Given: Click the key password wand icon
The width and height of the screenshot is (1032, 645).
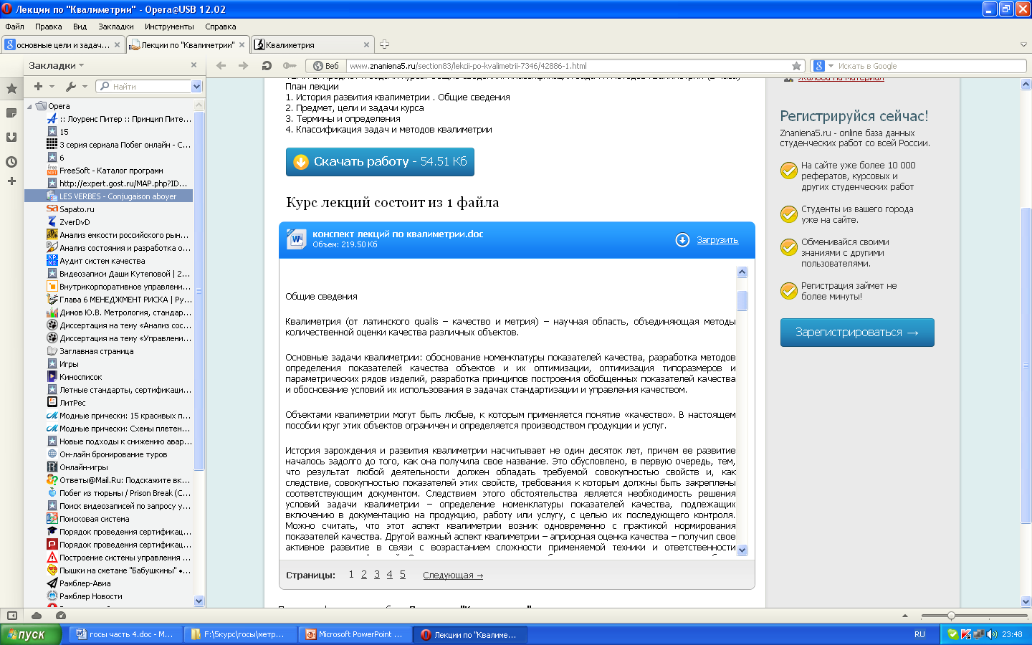Looking at the screenshot, I should pos(289,66).
